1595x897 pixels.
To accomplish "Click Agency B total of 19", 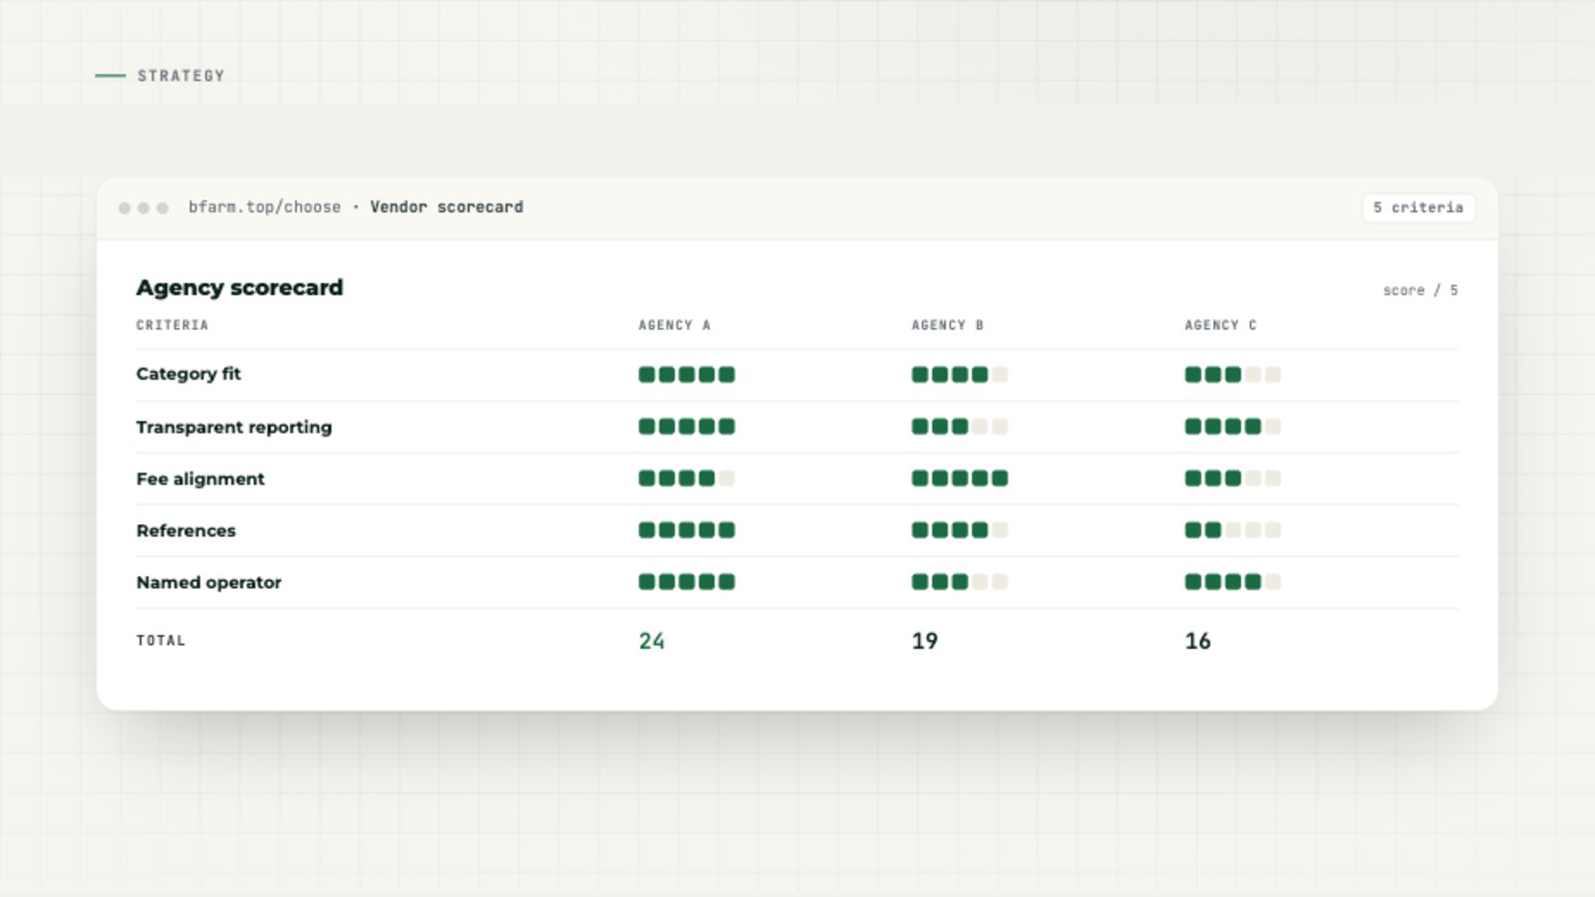I will 924,641.
